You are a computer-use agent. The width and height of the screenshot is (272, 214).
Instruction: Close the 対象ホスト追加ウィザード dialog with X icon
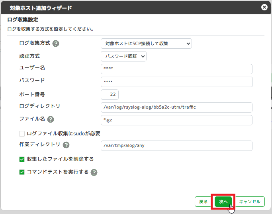pos(264,7)
